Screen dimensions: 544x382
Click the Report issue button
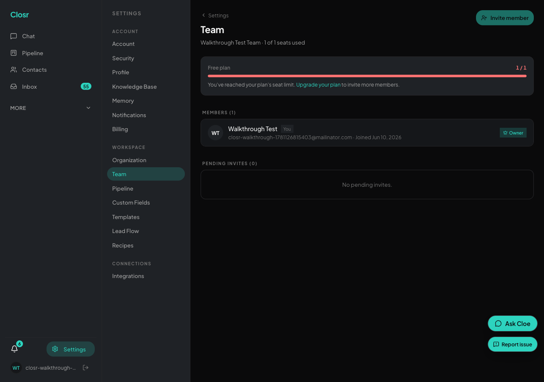[513, 344]
